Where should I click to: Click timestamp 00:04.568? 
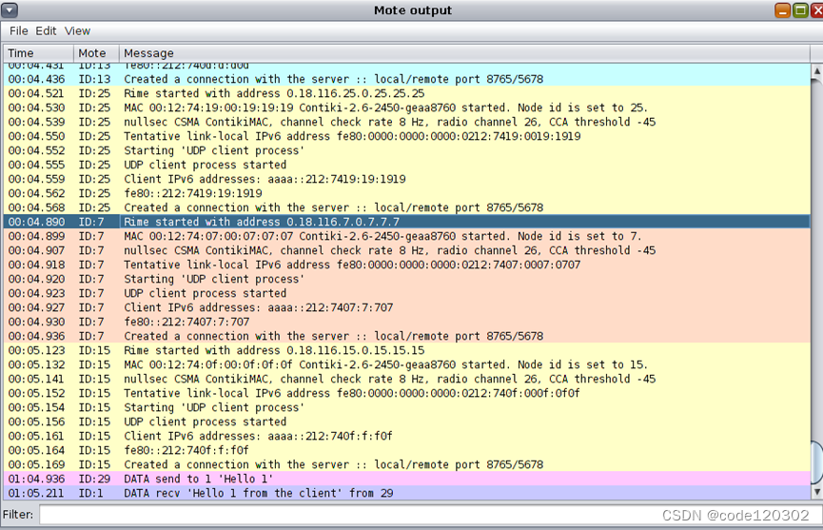(x=37, y=207)
